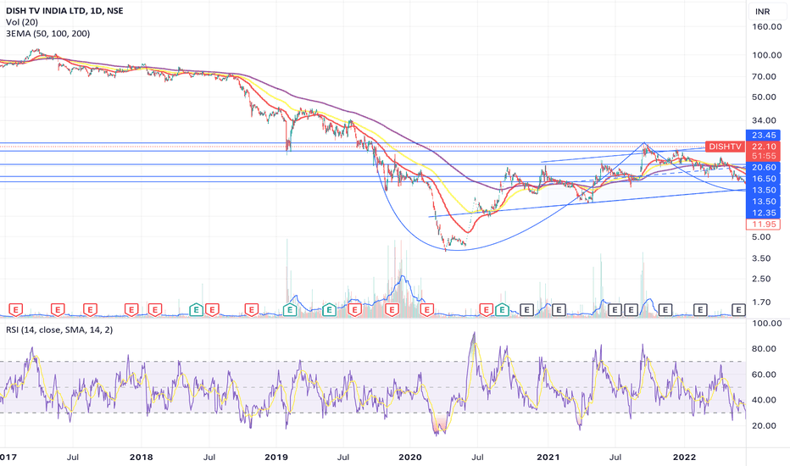Click the 2021 time axis label
Image resolution: width=790 pixels, height=466 pixels.
[548, 458]
